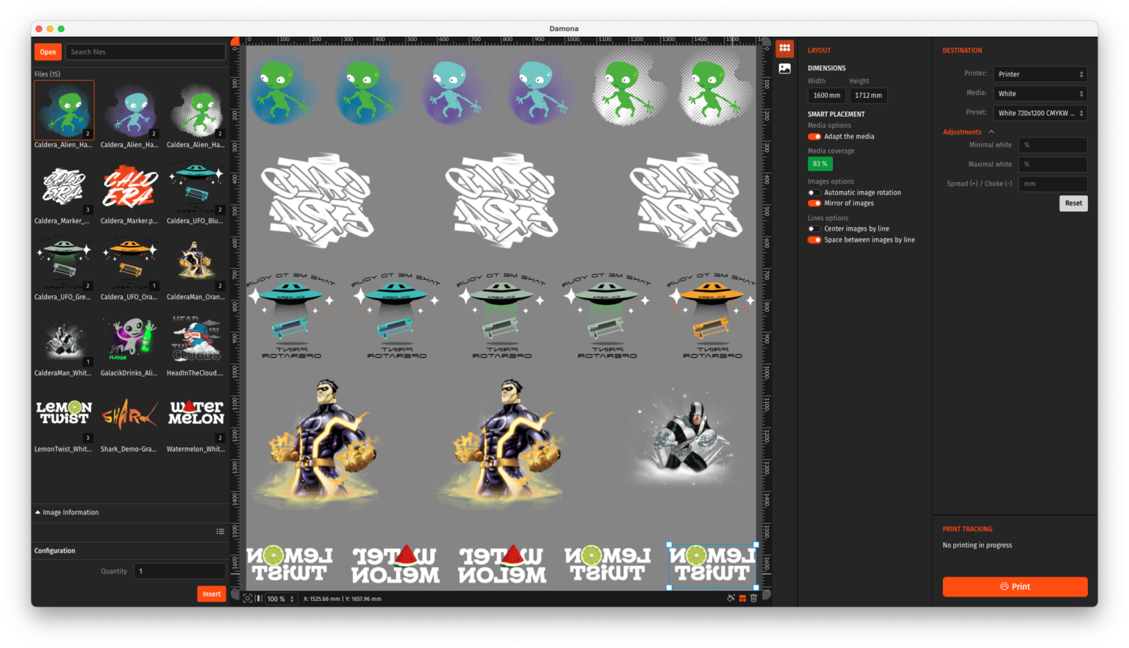Open the Preset dropdown
Image resolution: width=1129 pixels, height=648 pixels.
click(x=1039, y=113)
